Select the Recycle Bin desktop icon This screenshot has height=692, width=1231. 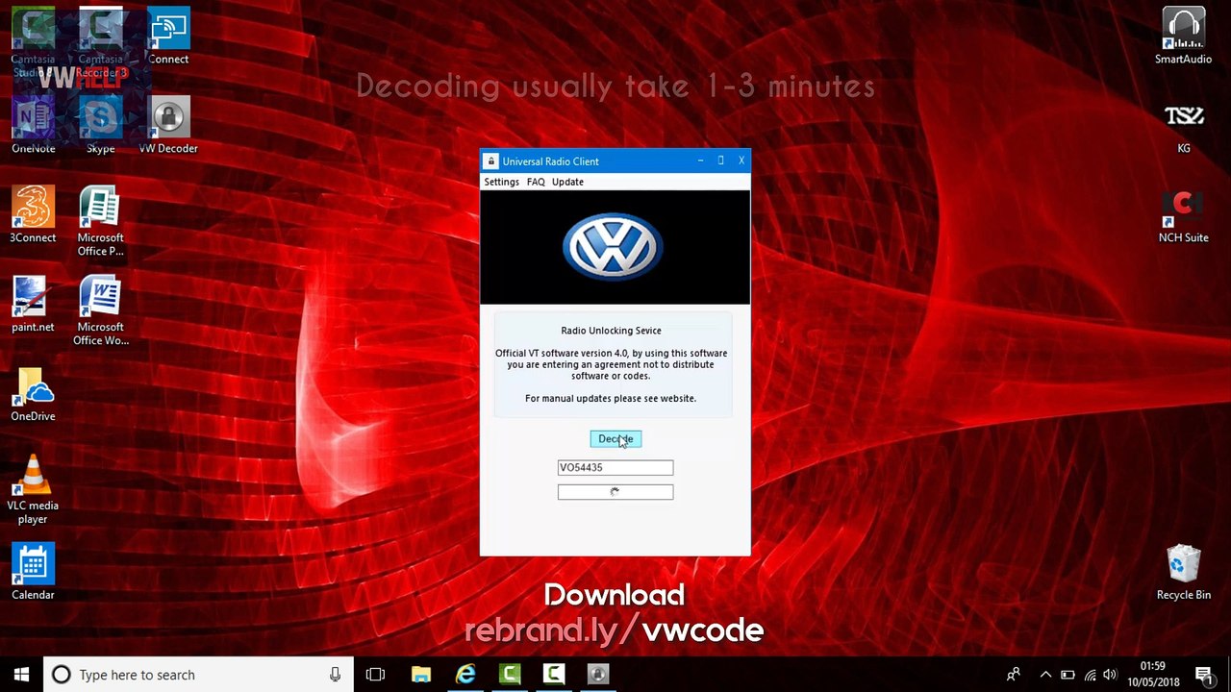(1183, 572)
